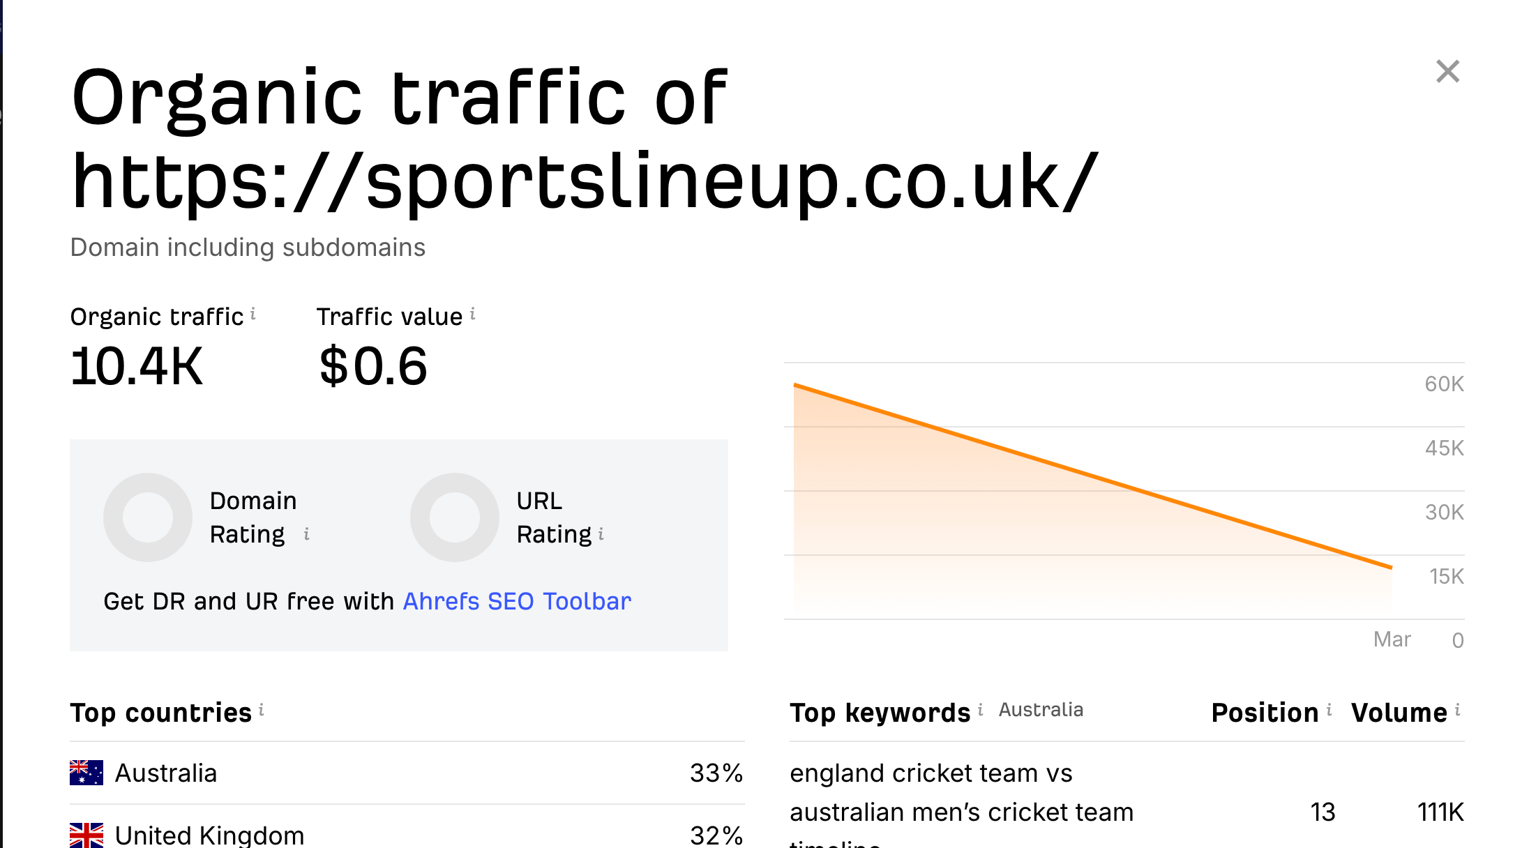
Task: Click the Top countries info icon
Action: pos(262,709)
